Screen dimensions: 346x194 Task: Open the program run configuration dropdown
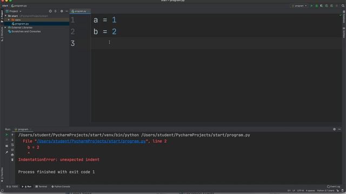pyautogui.click(x=299, y=6)
